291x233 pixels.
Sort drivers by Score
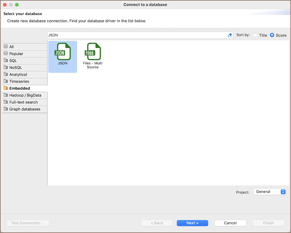point(272,35)
